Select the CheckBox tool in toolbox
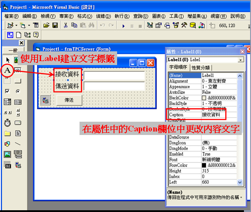Viewport: 251px width, 212px height. pos(8,91)
